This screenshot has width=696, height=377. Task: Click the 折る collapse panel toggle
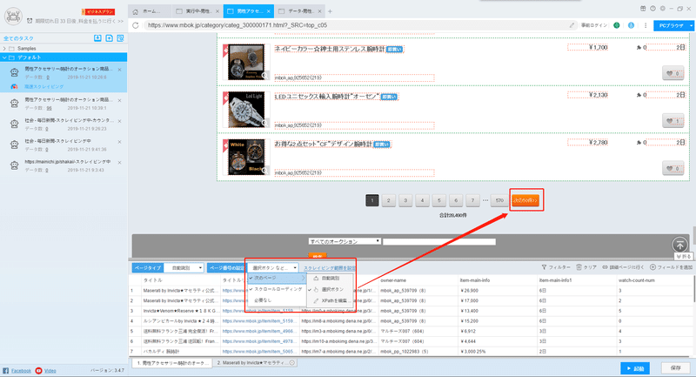point(684,256)
